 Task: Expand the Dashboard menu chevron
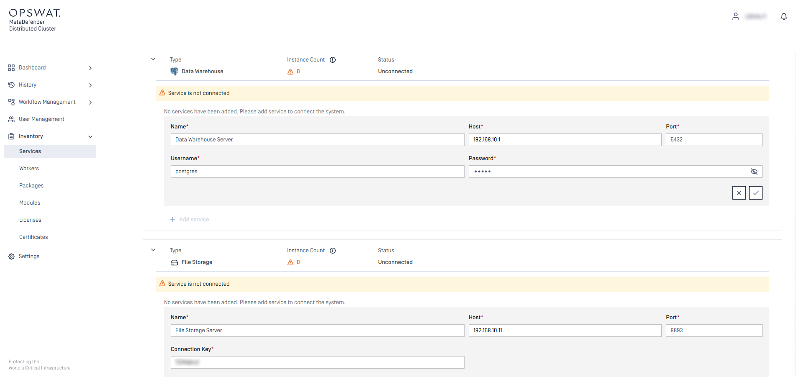(90, 68)
